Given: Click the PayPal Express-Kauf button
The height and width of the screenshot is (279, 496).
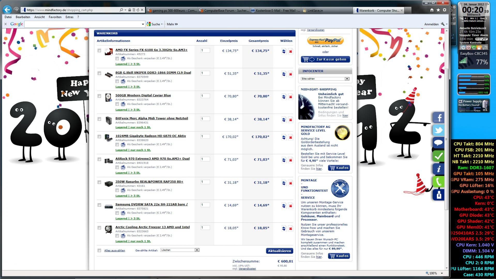Looking at the screenshot, I should 325,41.
